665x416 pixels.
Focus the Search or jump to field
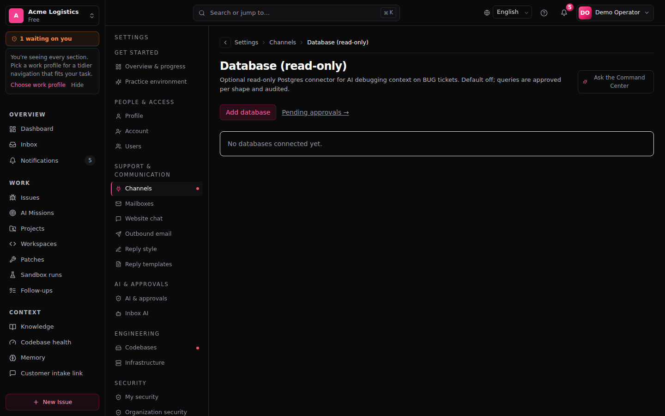pyautogui.click(x=296, y=13)
